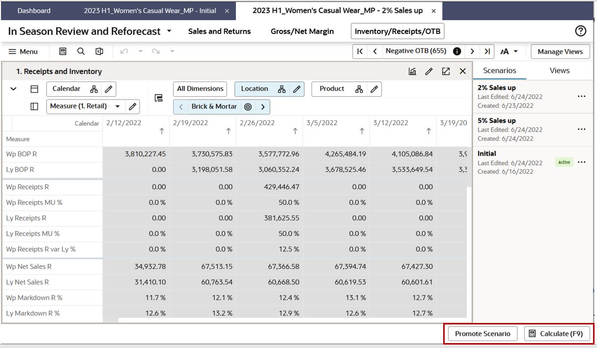Open the search magnifier tool
This screenshot has height=348, width=597.
pyautogui.click(x=81, y=52)
